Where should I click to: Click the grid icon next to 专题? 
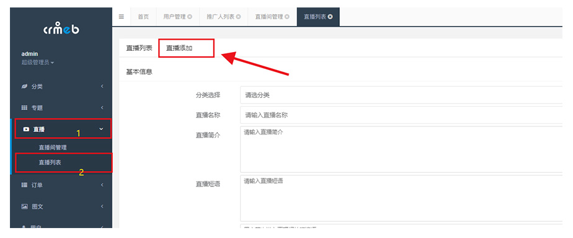[x=24, y=108]
